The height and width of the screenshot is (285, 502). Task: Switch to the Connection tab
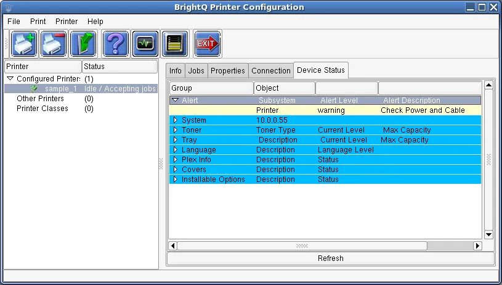tap(271, 70)
